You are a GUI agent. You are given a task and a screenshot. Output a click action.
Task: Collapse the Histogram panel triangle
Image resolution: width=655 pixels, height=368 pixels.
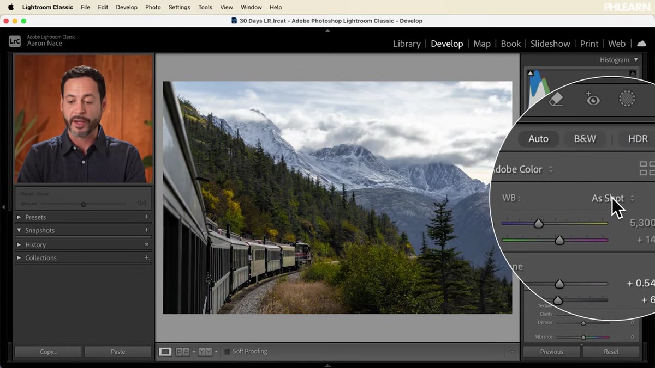pyautogui.click(x=635, y=60)
